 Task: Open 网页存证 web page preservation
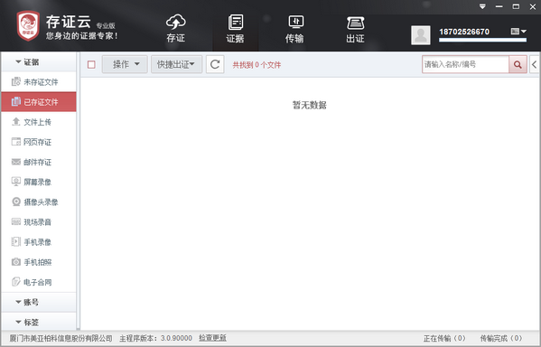[x=39, y=142]
